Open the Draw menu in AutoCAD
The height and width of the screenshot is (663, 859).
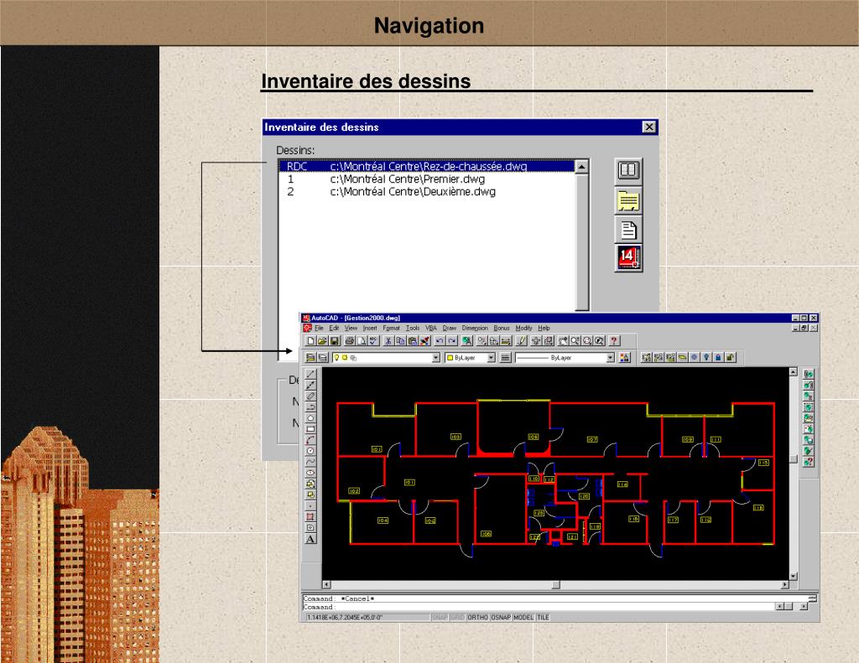pos(450,328)
